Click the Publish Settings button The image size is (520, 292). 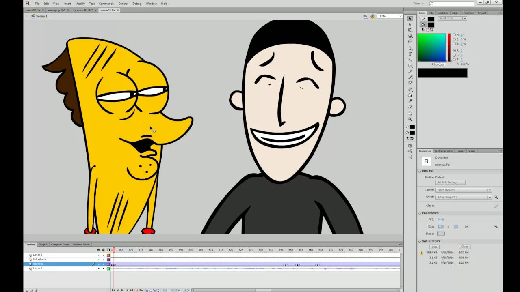tap(451, 182)
